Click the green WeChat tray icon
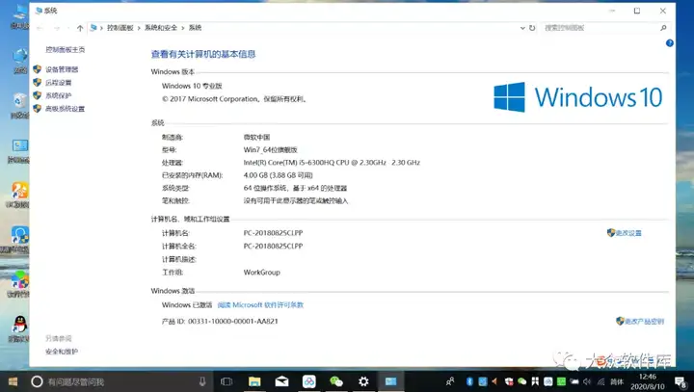 [521, 381]
